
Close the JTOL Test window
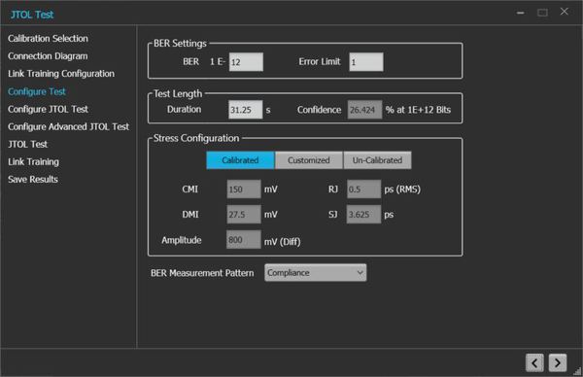coord(564,12)
